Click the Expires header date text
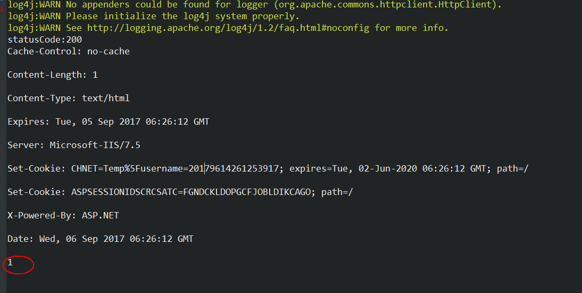 click(x=132, y=121)
